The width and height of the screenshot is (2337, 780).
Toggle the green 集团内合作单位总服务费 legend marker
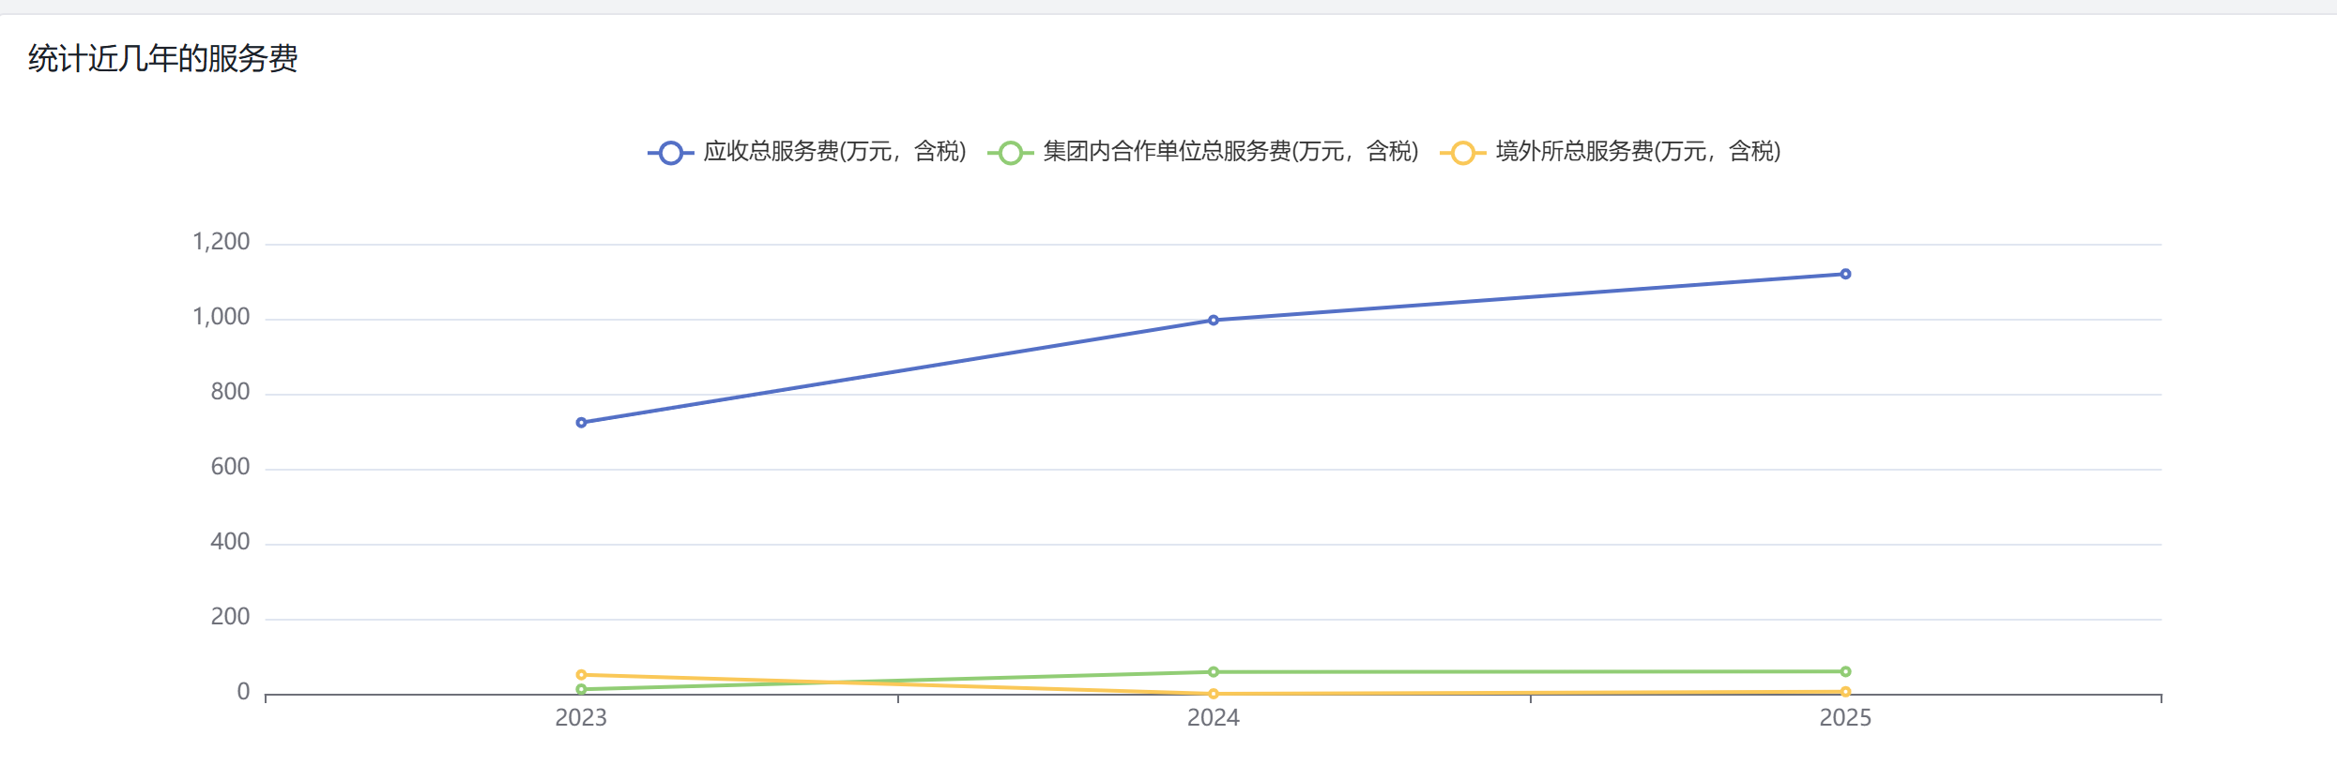1010,153
